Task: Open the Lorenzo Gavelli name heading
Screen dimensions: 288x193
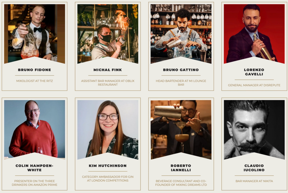Action: [x=254, y=72]
